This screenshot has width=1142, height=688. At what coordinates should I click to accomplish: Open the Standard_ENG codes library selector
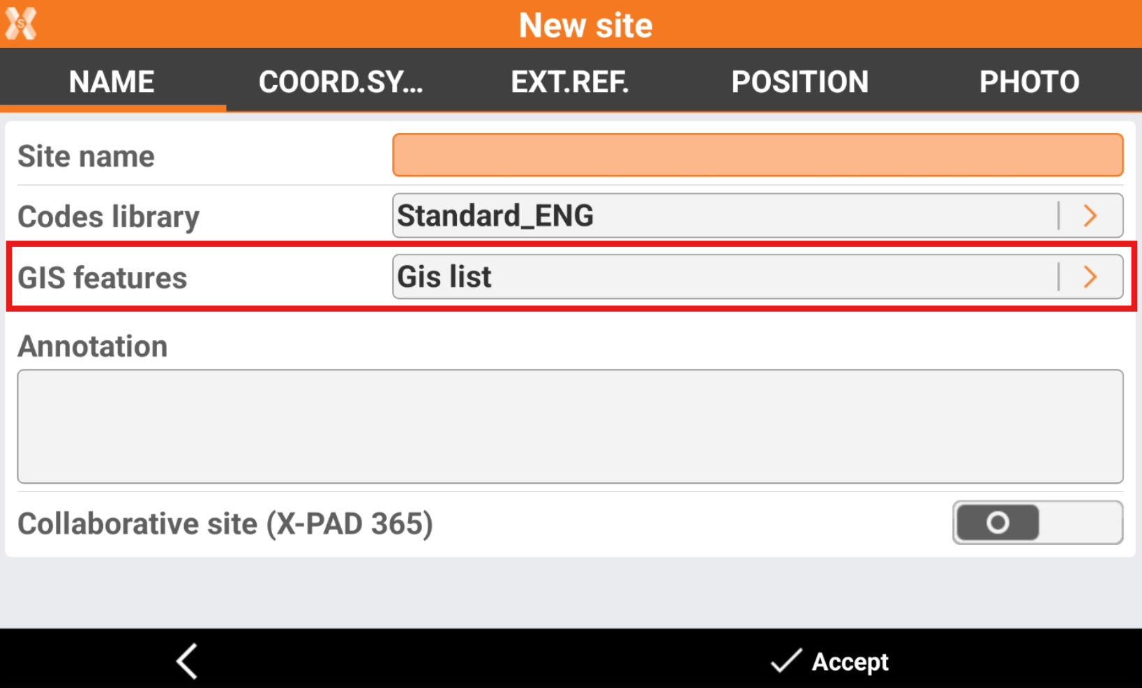pos(724,216)
